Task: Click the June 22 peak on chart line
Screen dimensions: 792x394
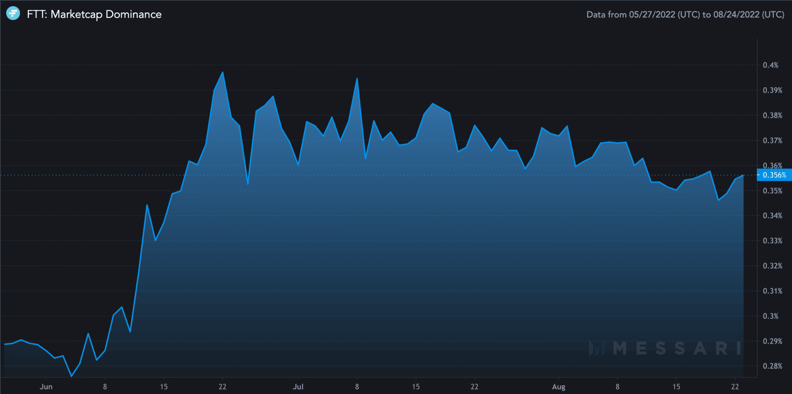Action: (222, 72)
